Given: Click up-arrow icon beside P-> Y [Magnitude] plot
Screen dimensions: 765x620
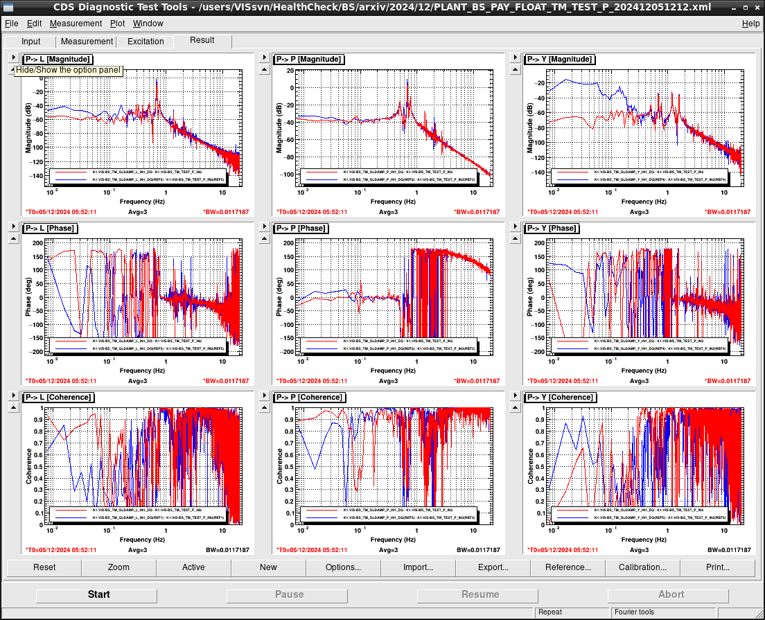Looking at the screenshot, I should tap(516, 70).
